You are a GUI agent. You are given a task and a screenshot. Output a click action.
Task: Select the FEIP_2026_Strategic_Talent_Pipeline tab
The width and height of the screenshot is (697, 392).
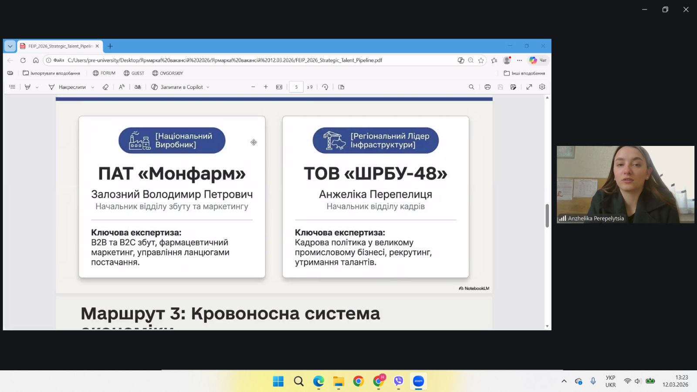click(60, 46)
